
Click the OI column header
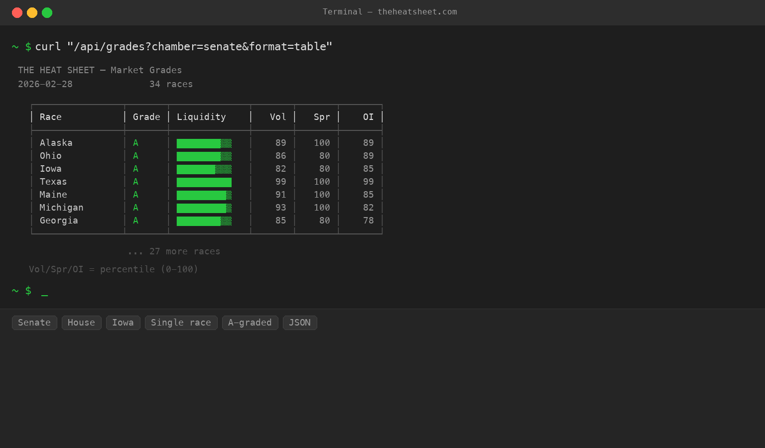pos(368,116)
